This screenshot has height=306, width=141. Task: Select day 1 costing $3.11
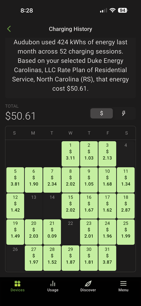coord(70,154)
